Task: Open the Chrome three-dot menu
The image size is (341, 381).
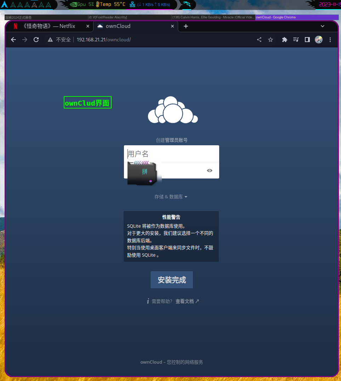Action: click(x=330, y=40)
